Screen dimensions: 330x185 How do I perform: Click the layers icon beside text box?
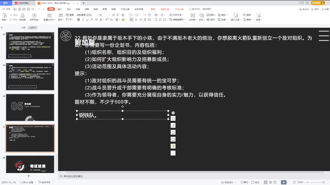173,118
